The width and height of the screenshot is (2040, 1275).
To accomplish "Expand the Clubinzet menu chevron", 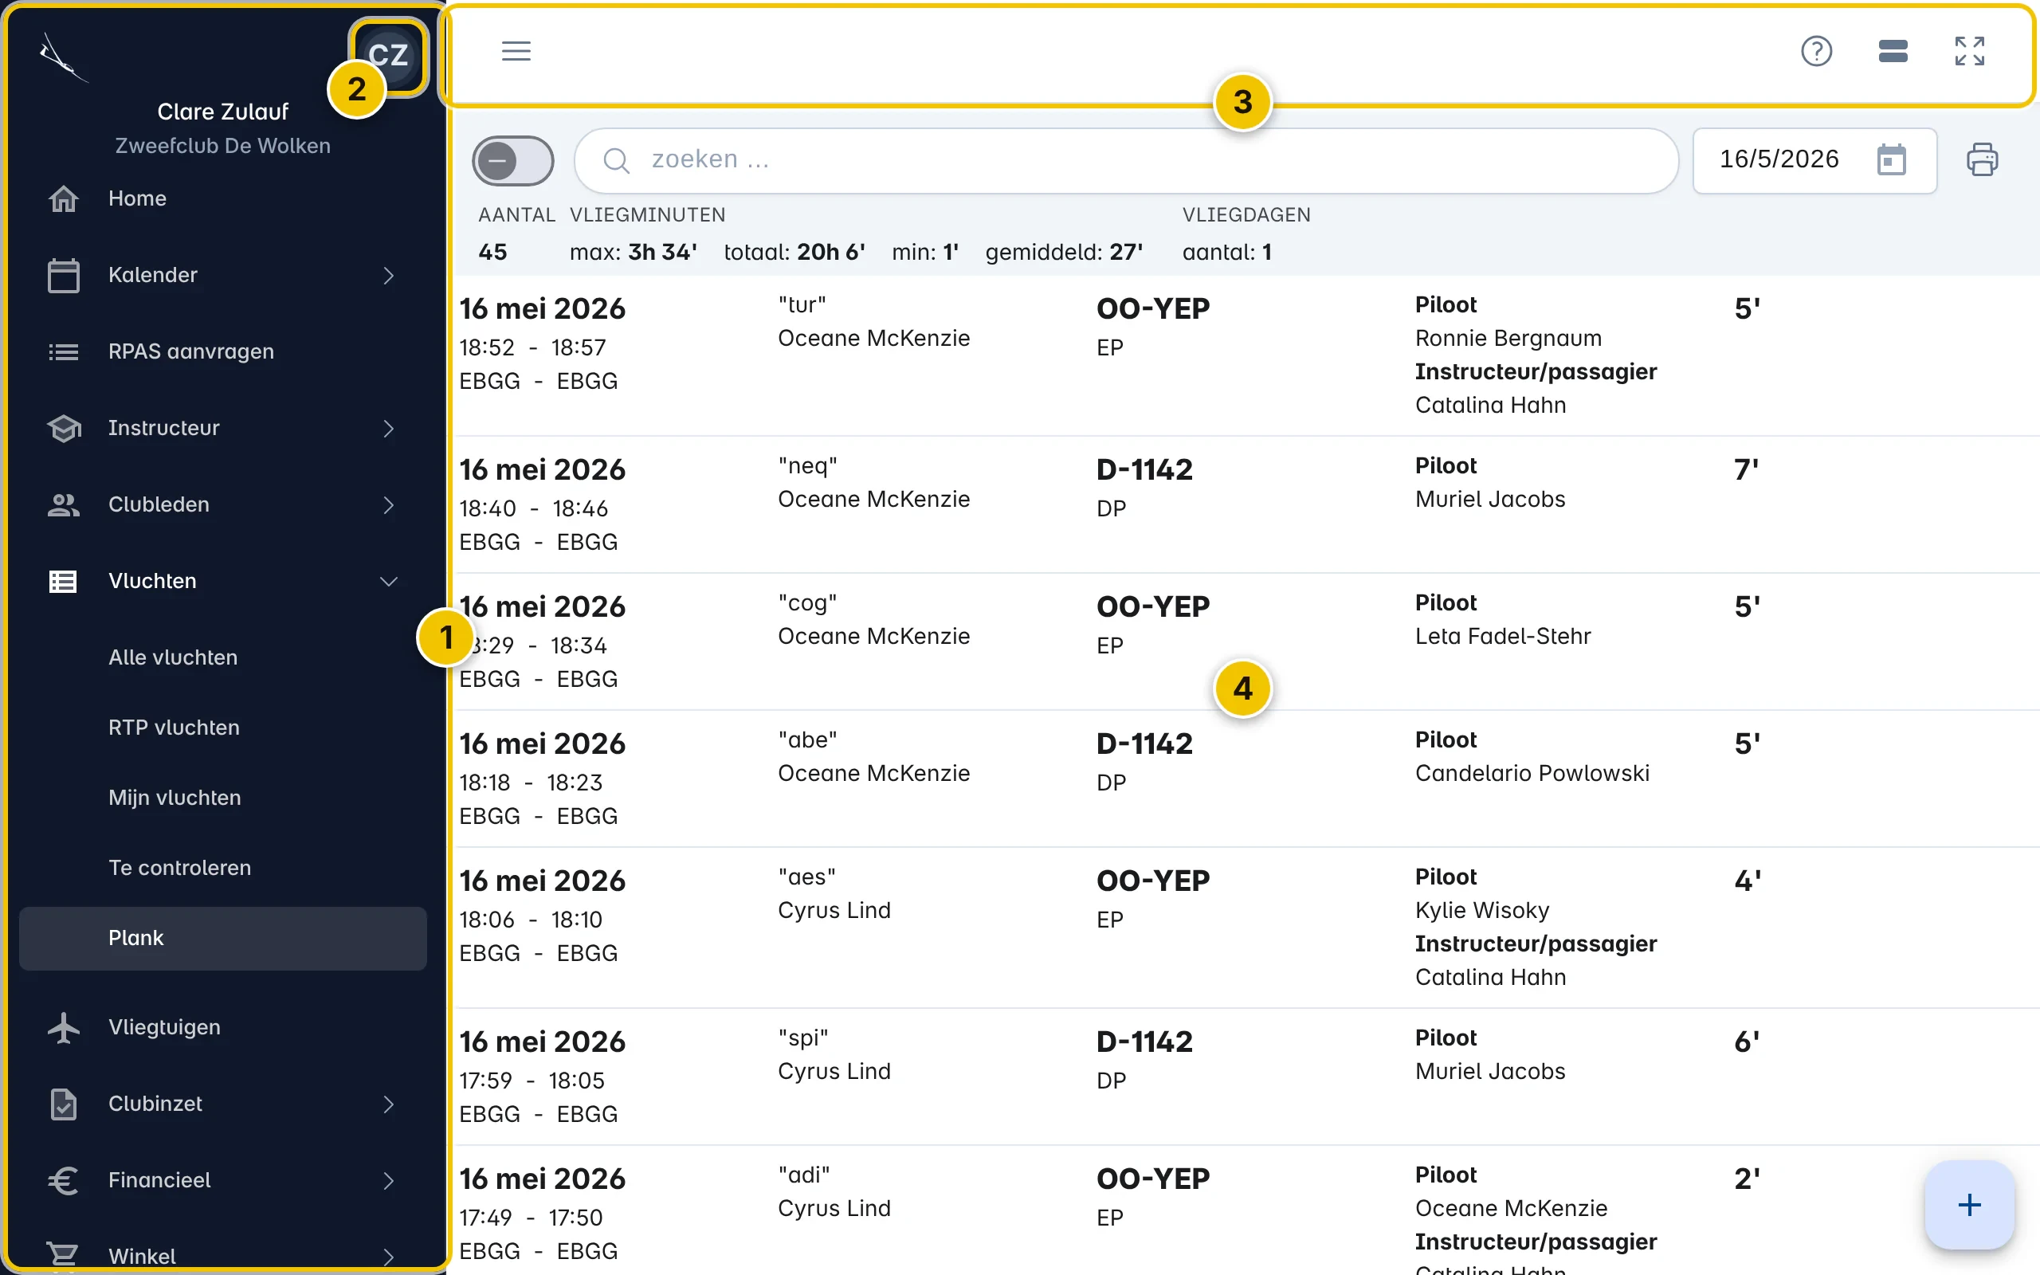I will pyautogui.click(x=389, y=1104).
